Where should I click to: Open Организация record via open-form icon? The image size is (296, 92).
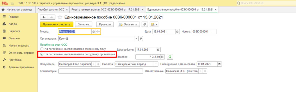point(141,39)
